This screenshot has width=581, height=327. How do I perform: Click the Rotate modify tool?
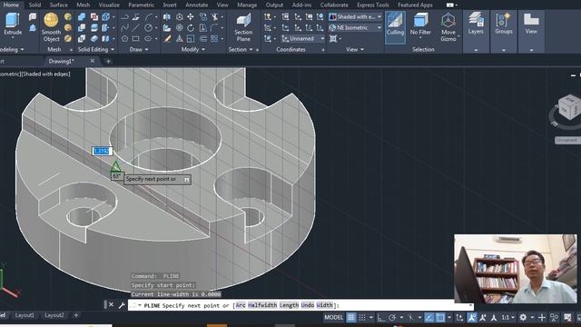(x=191, y=28)
